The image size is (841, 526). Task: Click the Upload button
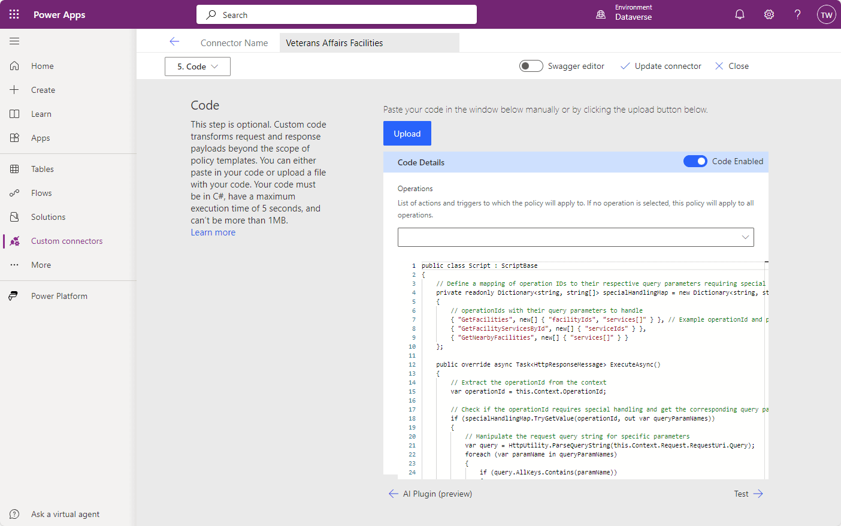click(x=407, y=133)
